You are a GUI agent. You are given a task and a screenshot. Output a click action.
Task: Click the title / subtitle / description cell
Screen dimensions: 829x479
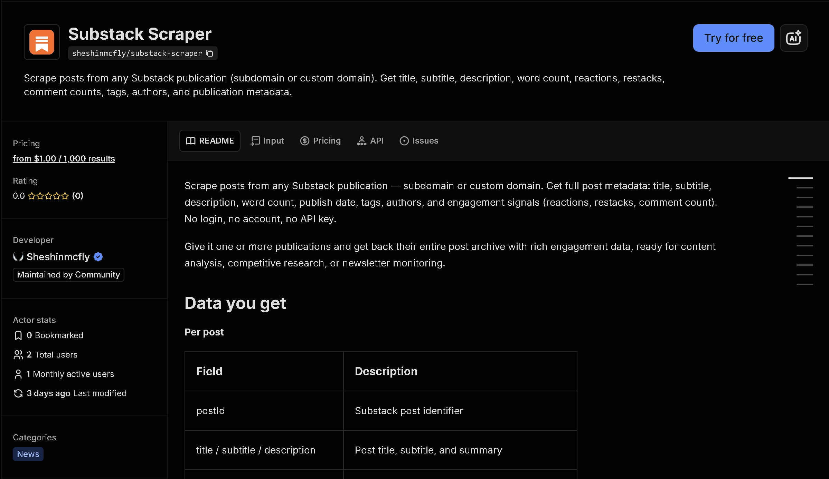click(x=264, y=450)
